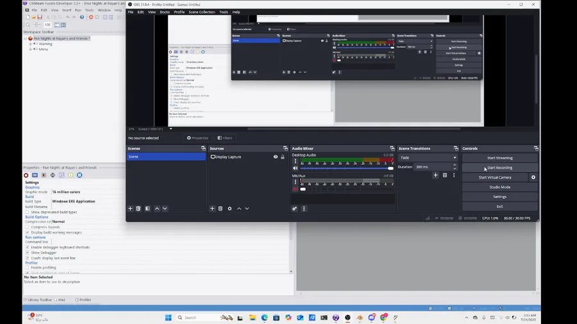Viewport: 577px width, 324px height.
Task: Open Audio Mixer bottom options menu
Action: [304, 209]
